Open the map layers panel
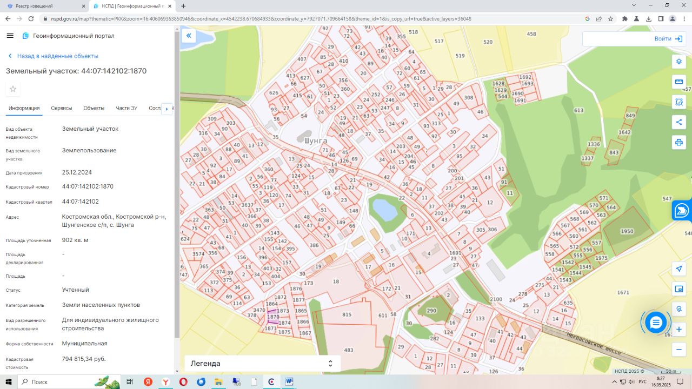The image size is (692, 389). coord(679,61)
